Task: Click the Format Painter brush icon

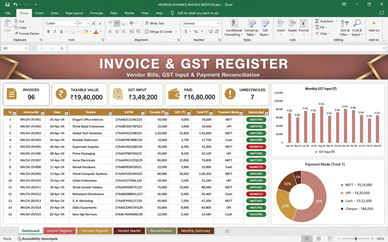Action: pos(16,34)
